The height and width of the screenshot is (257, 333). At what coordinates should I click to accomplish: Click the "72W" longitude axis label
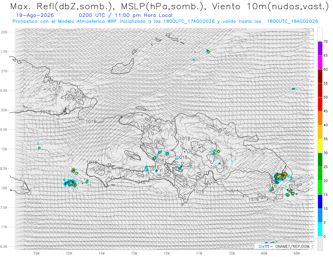click(x=167, y=253)
